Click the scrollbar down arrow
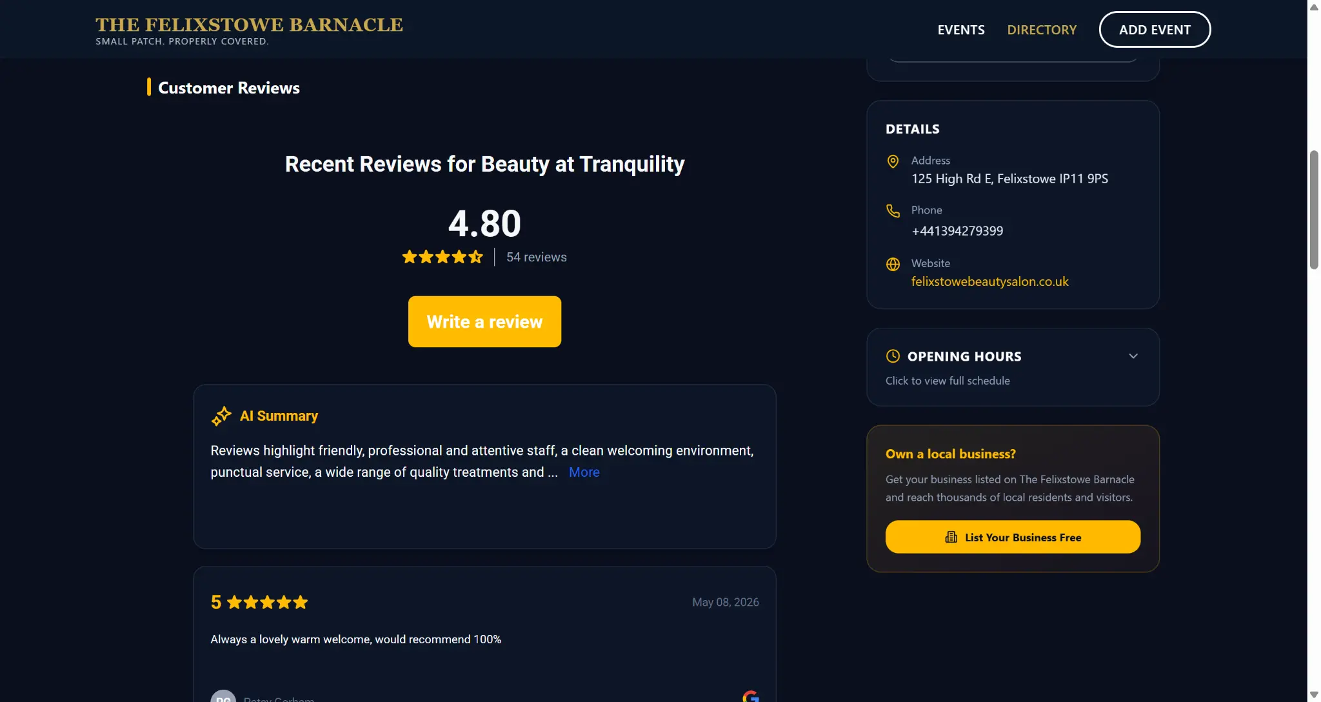 (x=1313, y=695)
